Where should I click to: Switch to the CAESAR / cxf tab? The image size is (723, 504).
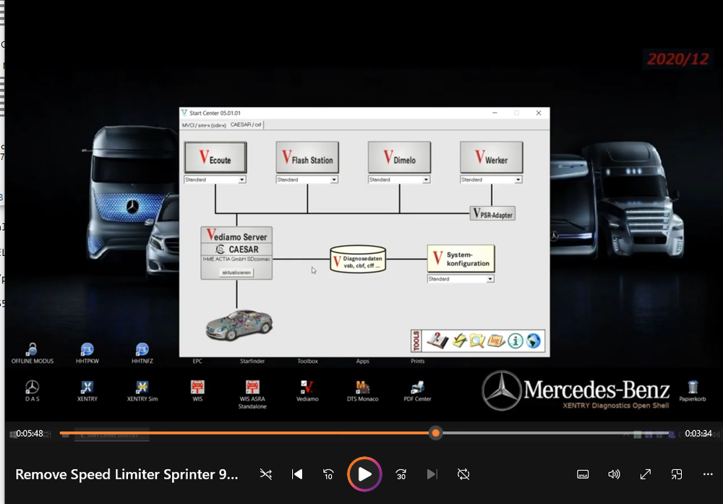246,125
